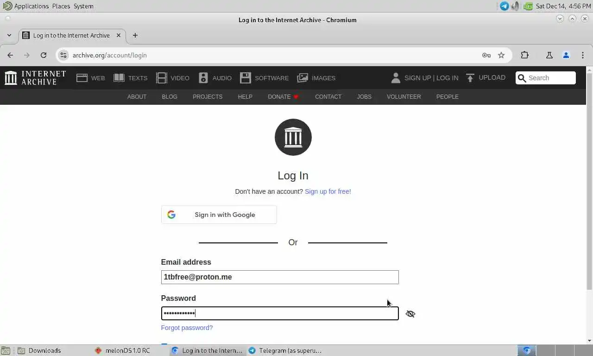Viewport: 593px width, 356px height.
Task: Open the Chromium three-dot menu
Action: coord(583,55)
